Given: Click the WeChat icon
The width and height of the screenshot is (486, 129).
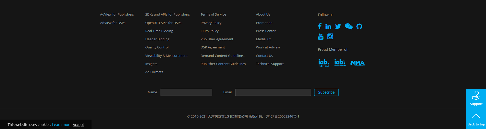Looking at the screenshot, I should (x=349, y=27).
